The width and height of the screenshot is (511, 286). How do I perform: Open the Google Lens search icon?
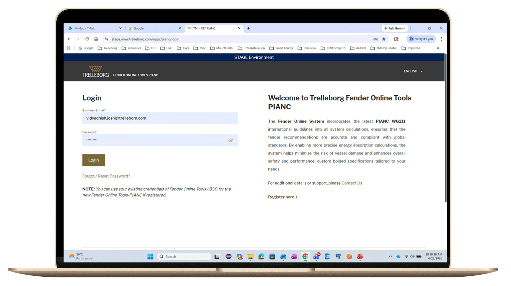(x=396, y=39)
